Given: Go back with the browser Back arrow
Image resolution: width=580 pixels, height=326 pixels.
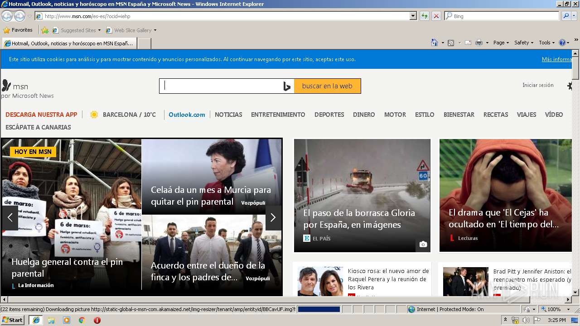Looking at the screenshot, I should click(x=7, y=16).
